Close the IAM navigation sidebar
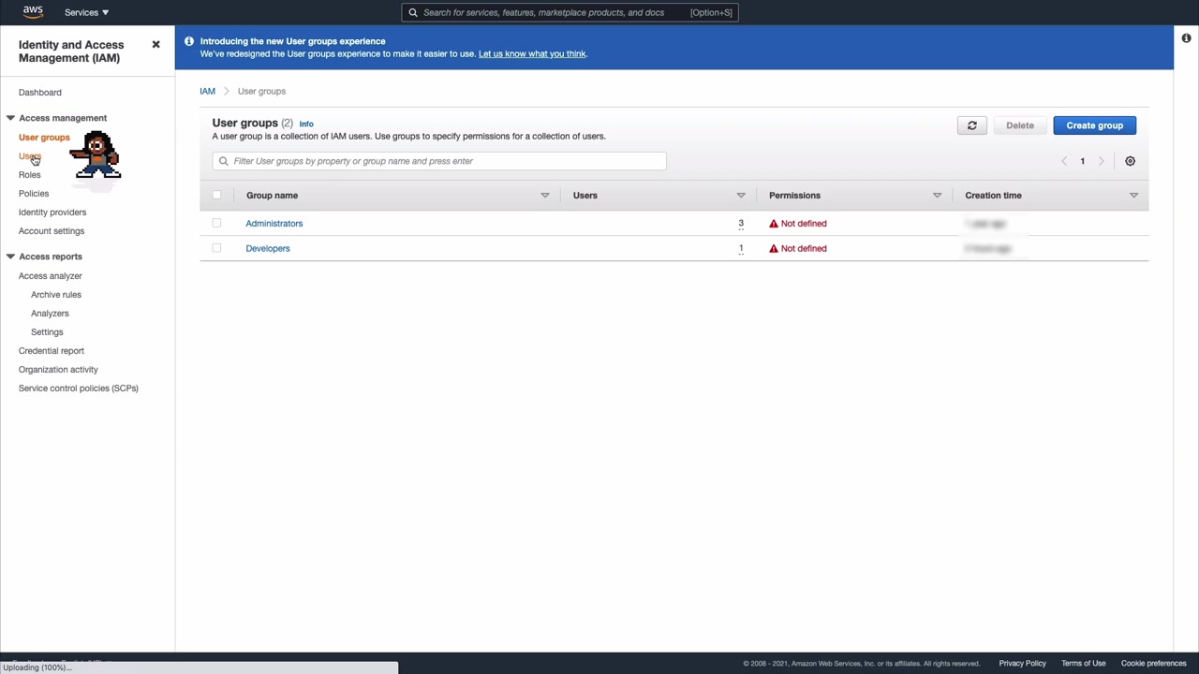The width and height of the screenshot is (1199, 674). [155, 44]
